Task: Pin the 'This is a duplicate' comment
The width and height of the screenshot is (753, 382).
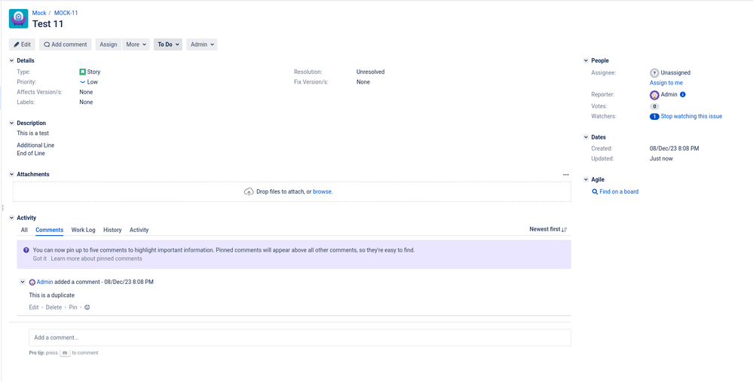Action: 73,307
